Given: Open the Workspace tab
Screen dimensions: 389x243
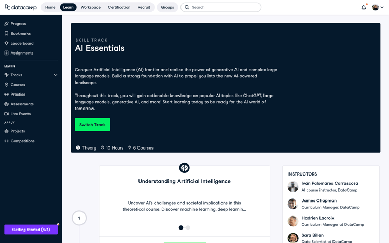Looking at the screenshot, I should 91,7.
